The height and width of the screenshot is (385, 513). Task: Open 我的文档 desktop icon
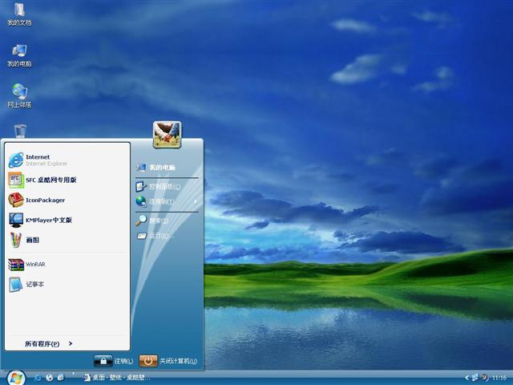(x=19, y=14)
